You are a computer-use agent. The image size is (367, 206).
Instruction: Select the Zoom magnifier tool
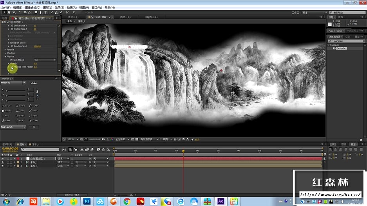pos(14,13)
